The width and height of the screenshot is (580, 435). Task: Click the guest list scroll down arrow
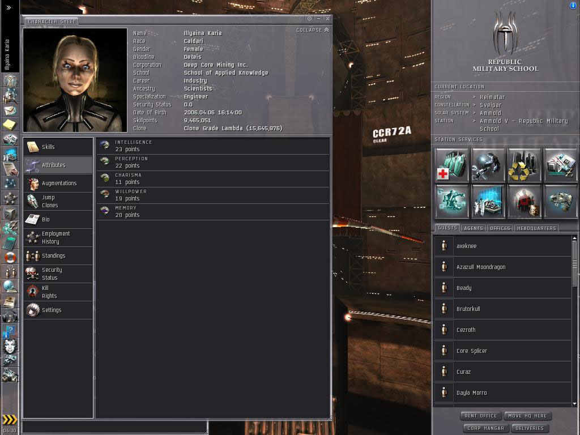coord(574,404)
